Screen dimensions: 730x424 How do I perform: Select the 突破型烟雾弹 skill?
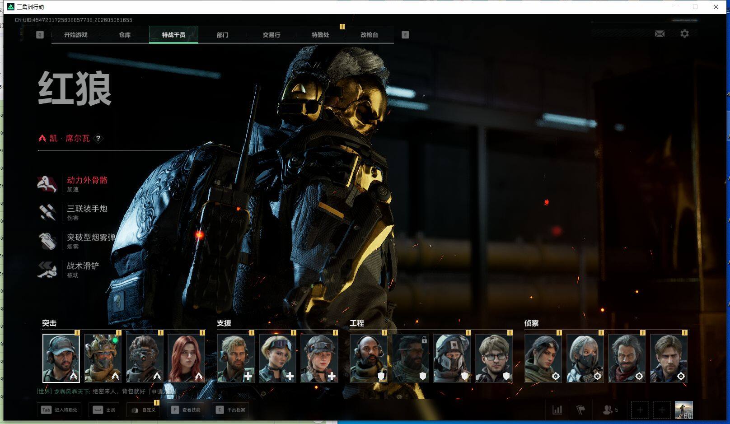click(77, 241)
